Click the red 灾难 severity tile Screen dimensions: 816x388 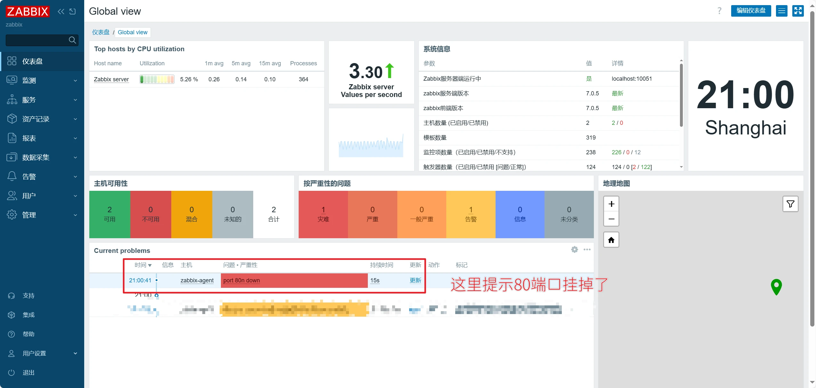click(323, 214)
